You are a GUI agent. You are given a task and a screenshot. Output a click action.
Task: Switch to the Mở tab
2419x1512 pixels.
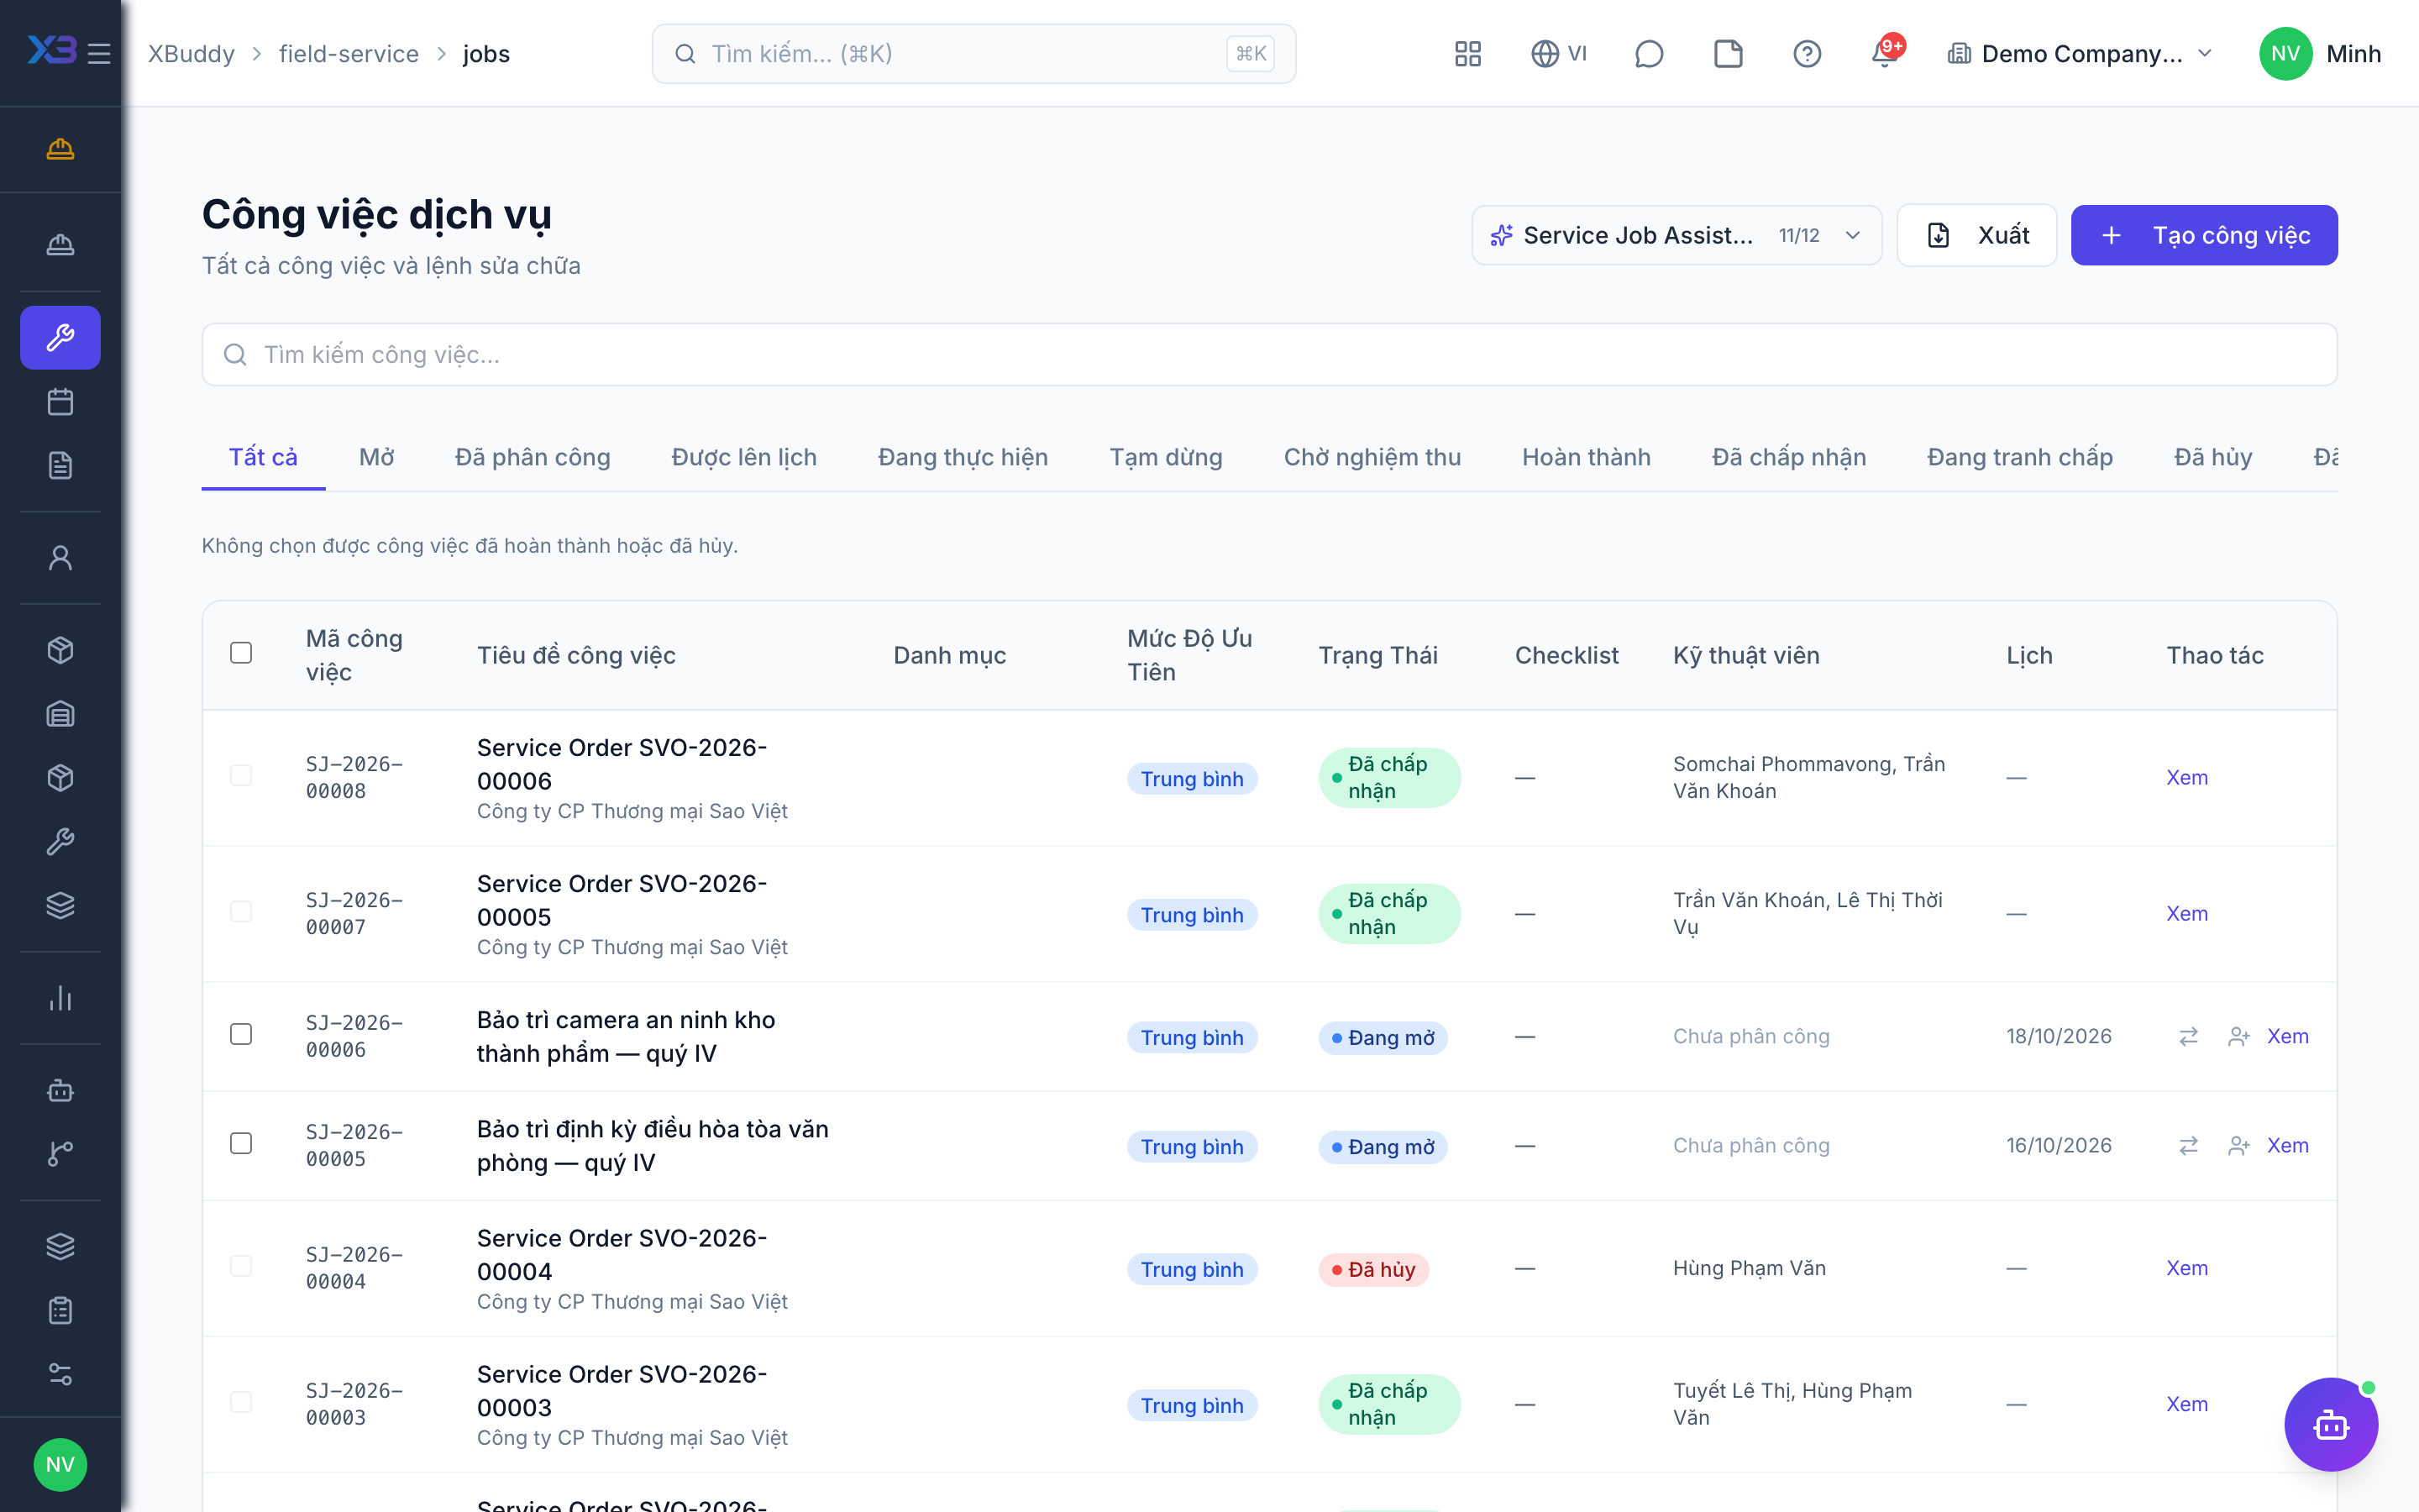click(x=375, y=457)
